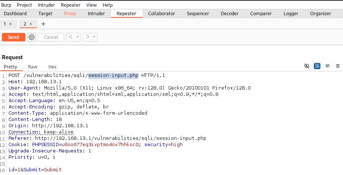This screenshot has width=343, height=175.
Task: Select the Raw request view tab
Action: [33, 67]
